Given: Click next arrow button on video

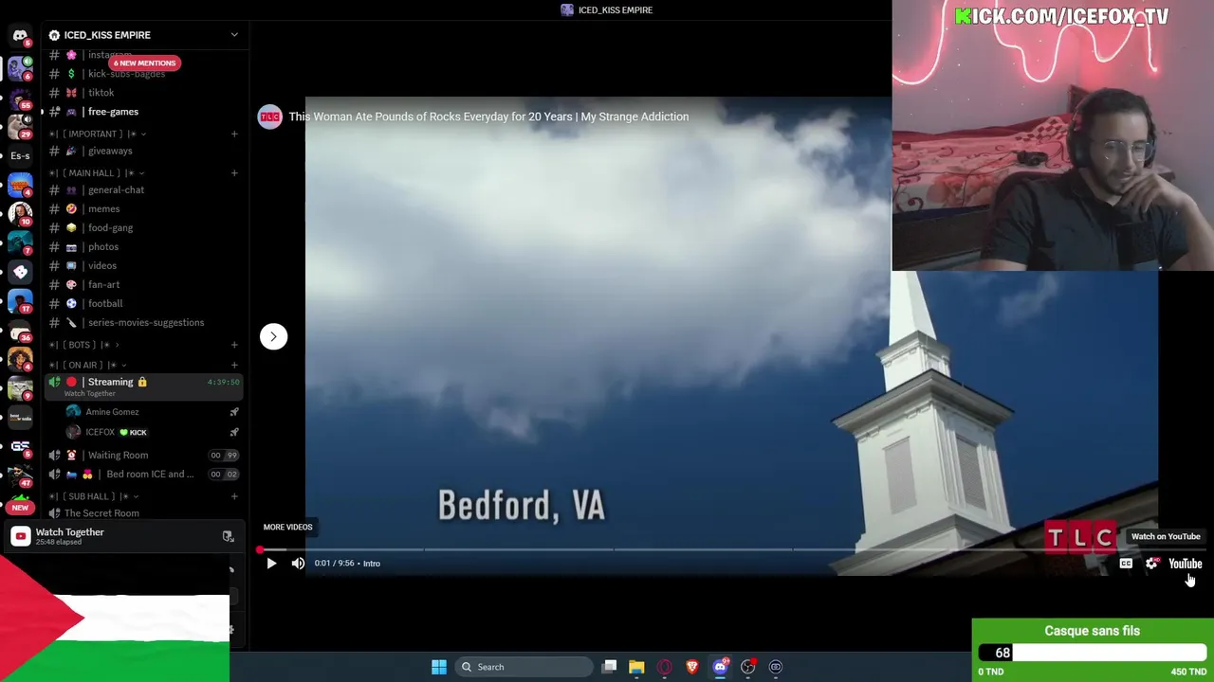Looking at the screenshot, I should pos(273,336).
